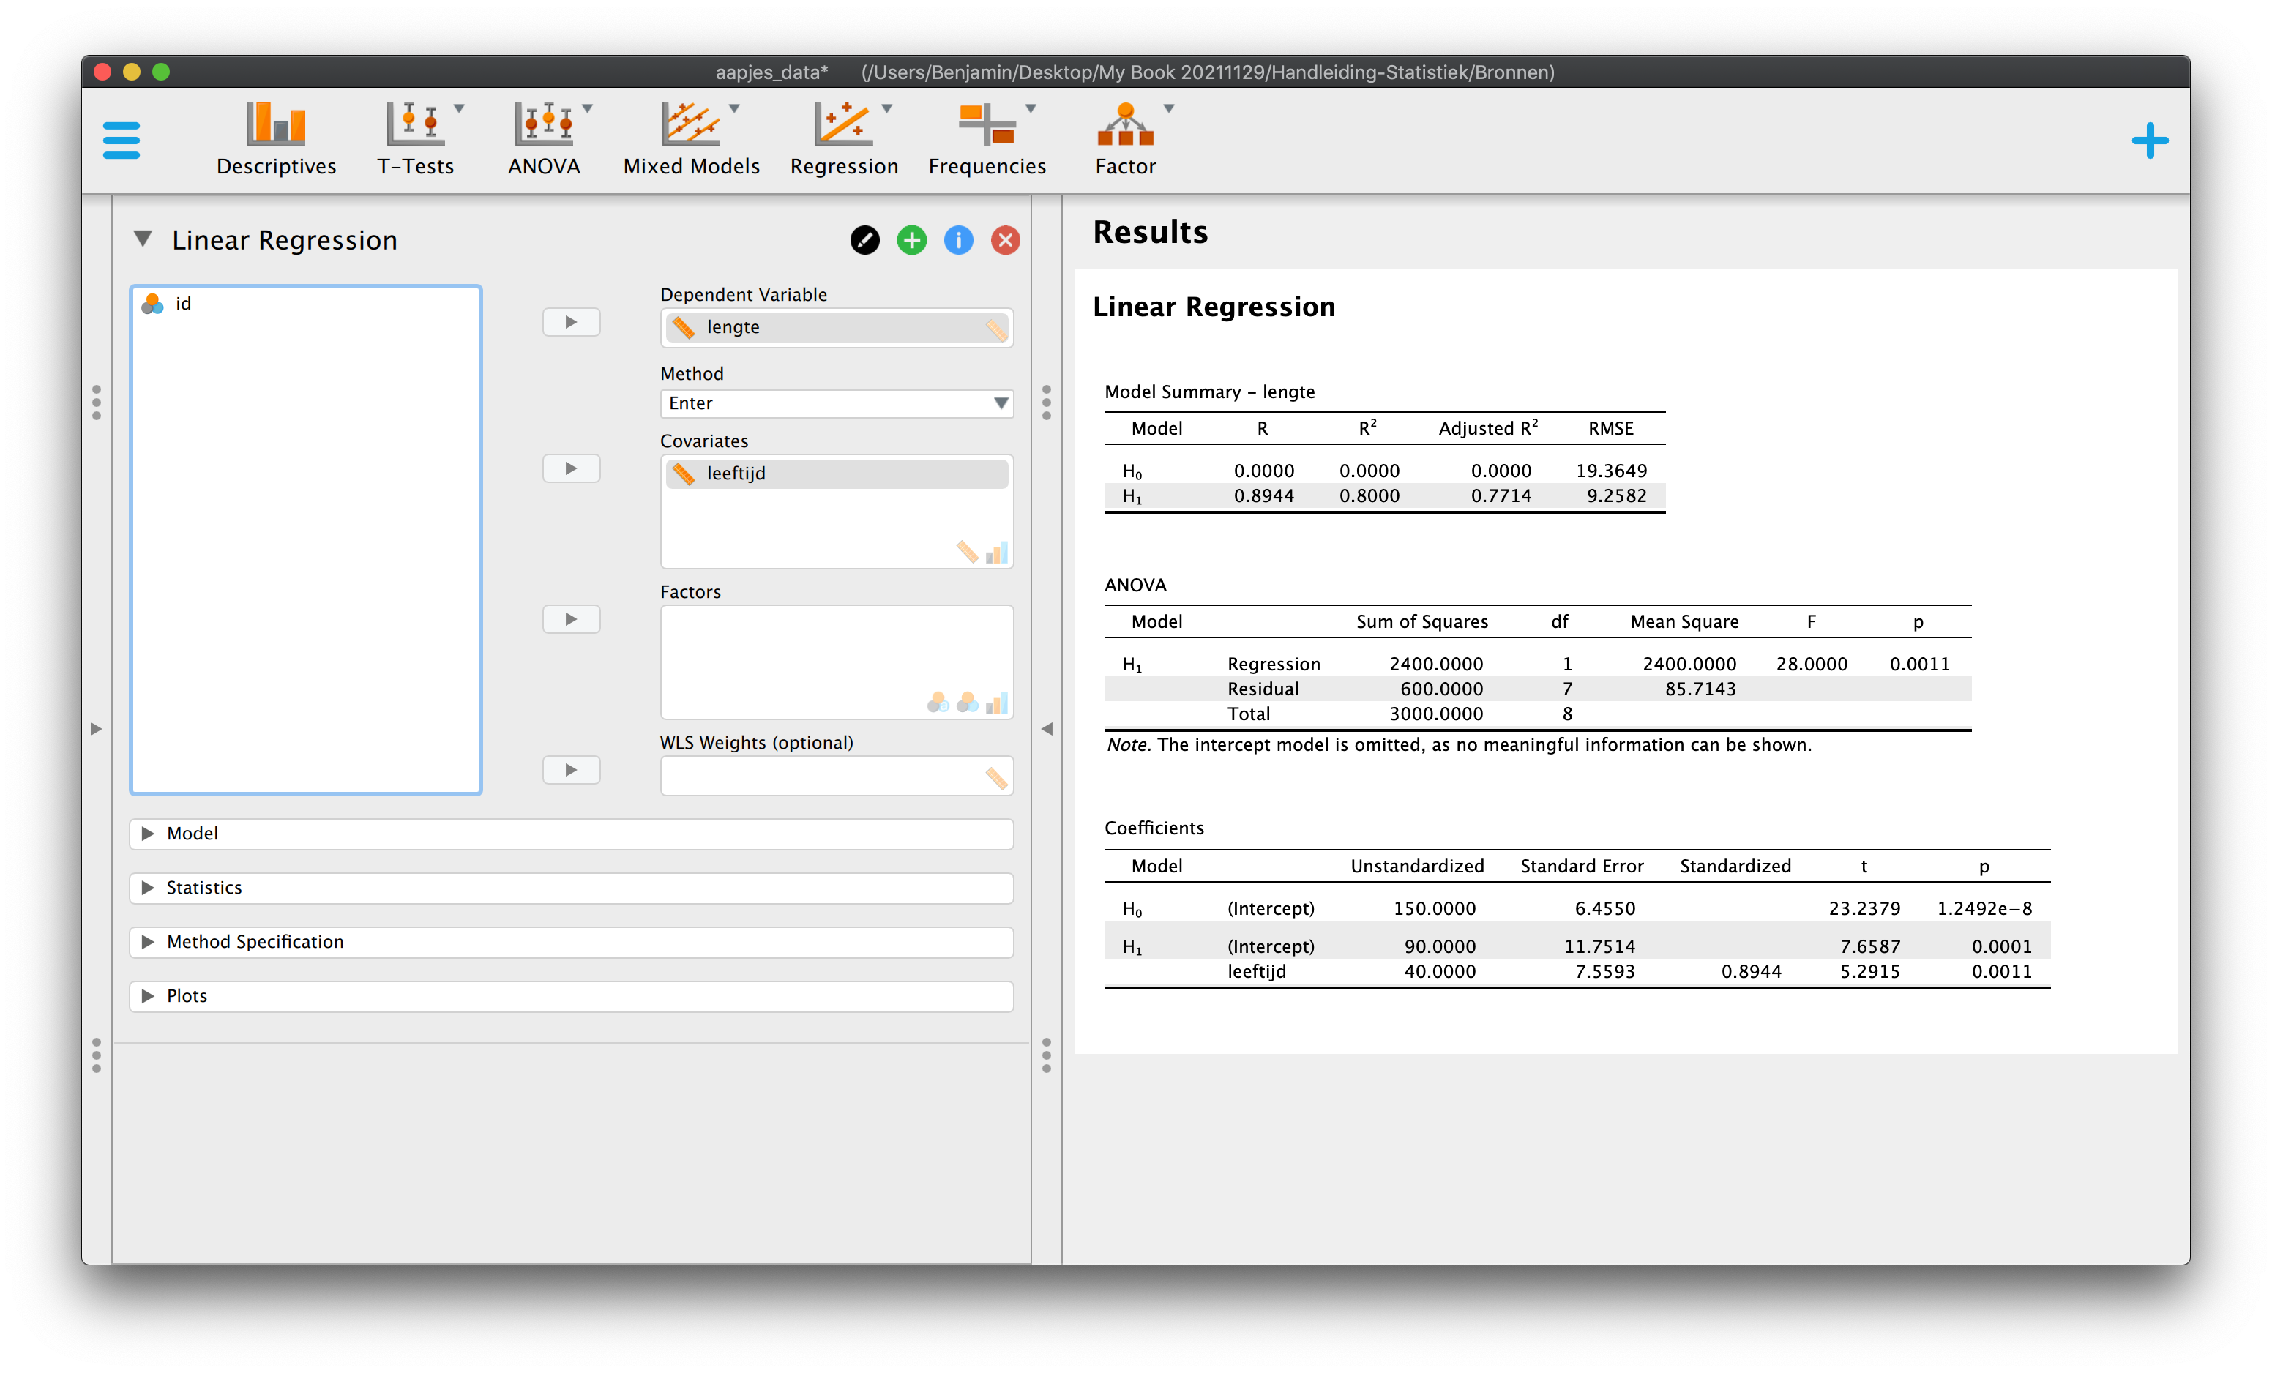2272x1373 pixels.
Task: Click the lower drag handle dots on the far-left edge
Action: [96, 1056]
